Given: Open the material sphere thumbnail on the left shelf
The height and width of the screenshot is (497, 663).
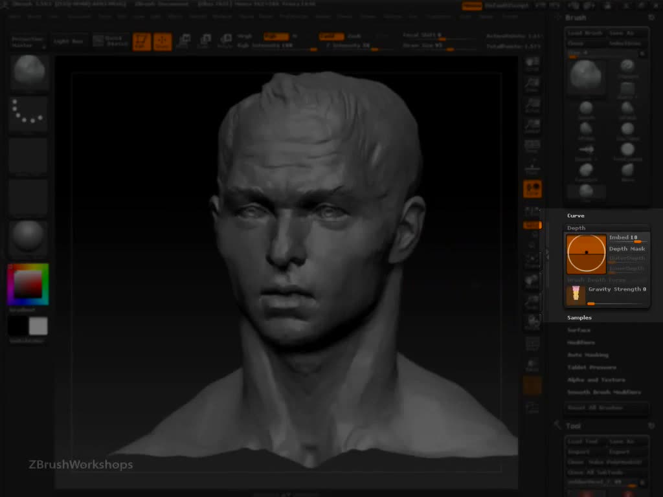Looking at the screenshot, I should coord(28,238).
